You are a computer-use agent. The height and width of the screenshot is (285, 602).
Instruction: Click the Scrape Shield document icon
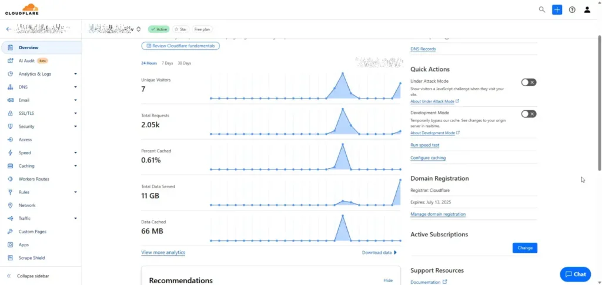pyautogui.click(x=11, y=258)
